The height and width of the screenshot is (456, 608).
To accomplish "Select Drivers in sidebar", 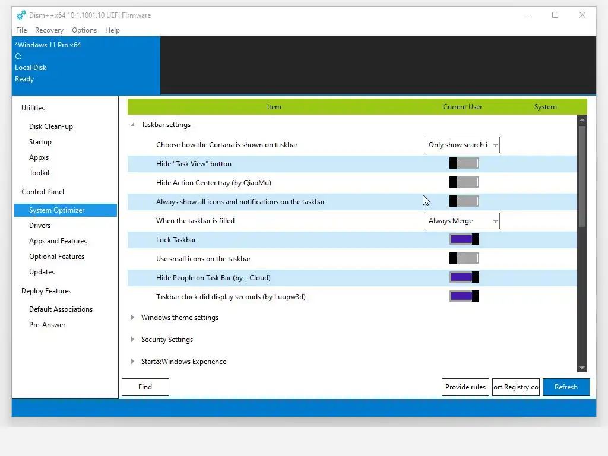I will (40, 226).
